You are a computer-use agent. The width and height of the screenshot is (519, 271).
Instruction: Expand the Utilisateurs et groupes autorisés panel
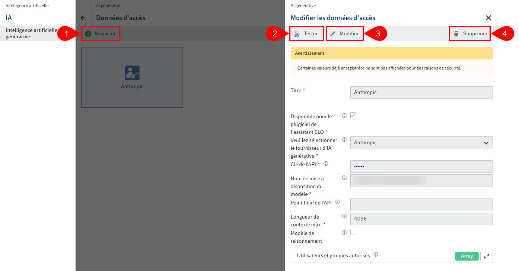486,256
